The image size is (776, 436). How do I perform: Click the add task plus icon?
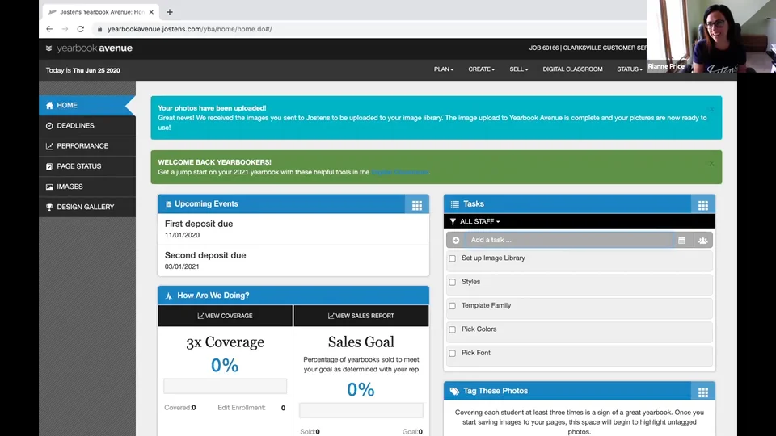[456, 241]
